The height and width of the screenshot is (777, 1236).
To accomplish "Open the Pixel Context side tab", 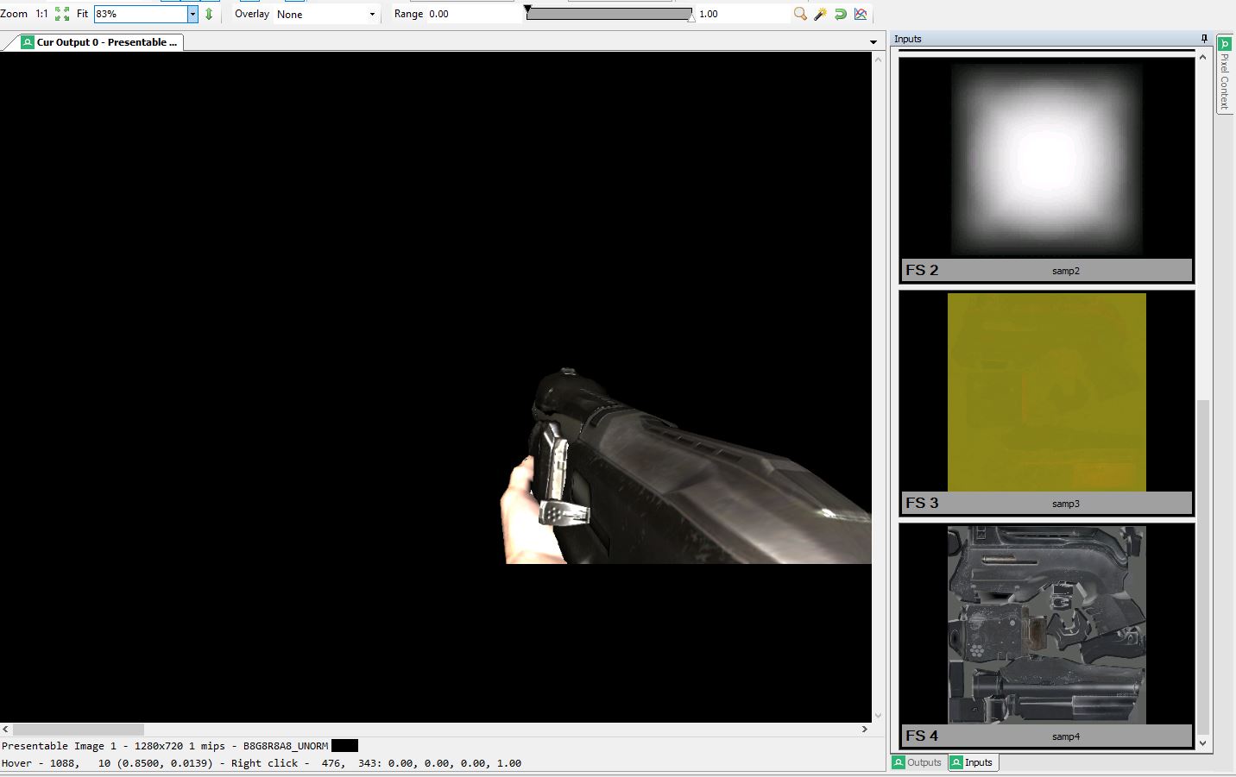I will coord(1224,73).
